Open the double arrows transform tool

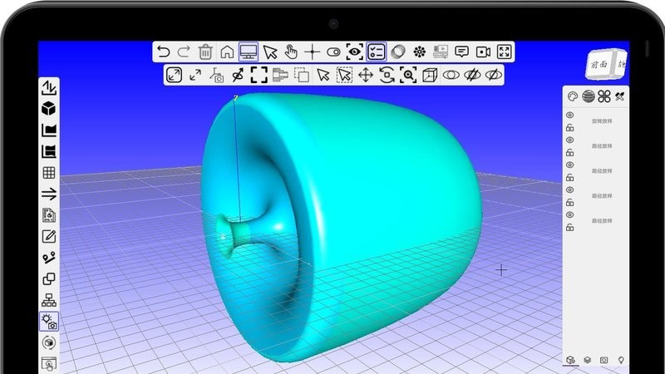click(x=49, y=194)
